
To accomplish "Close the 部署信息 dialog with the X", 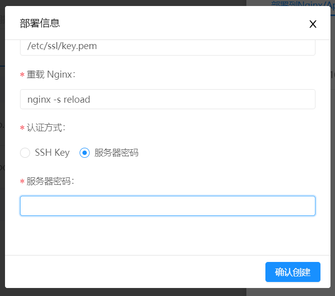I will tap(313, 24).
